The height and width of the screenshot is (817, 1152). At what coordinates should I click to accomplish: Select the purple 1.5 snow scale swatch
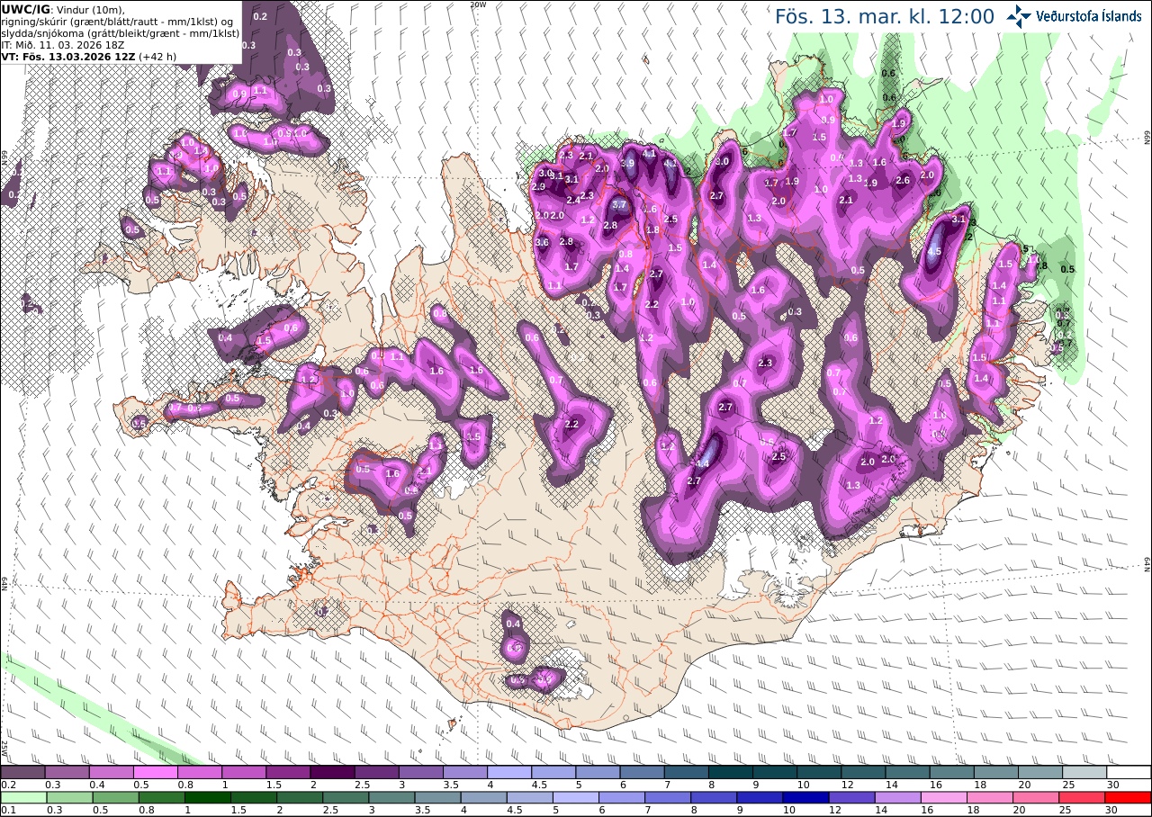click(288, 772)
